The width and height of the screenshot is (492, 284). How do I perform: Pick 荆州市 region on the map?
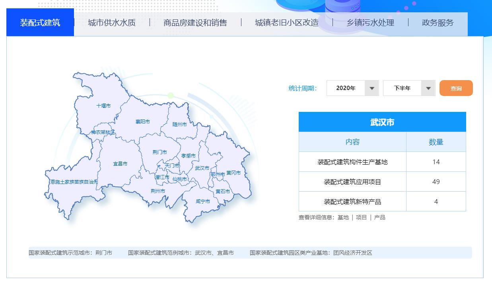tap(158, 191)
